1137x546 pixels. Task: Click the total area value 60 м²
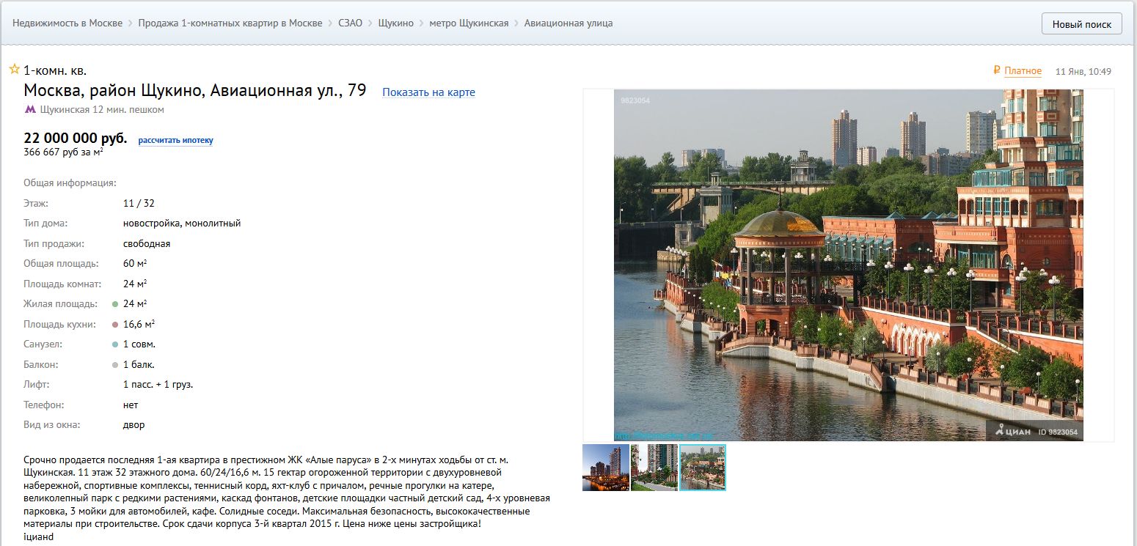point(135,264)
